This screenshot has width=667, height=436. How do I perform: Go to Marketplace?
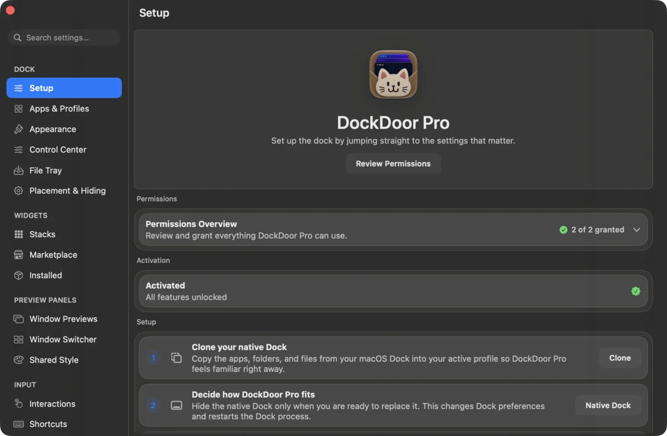click(64, 255)
